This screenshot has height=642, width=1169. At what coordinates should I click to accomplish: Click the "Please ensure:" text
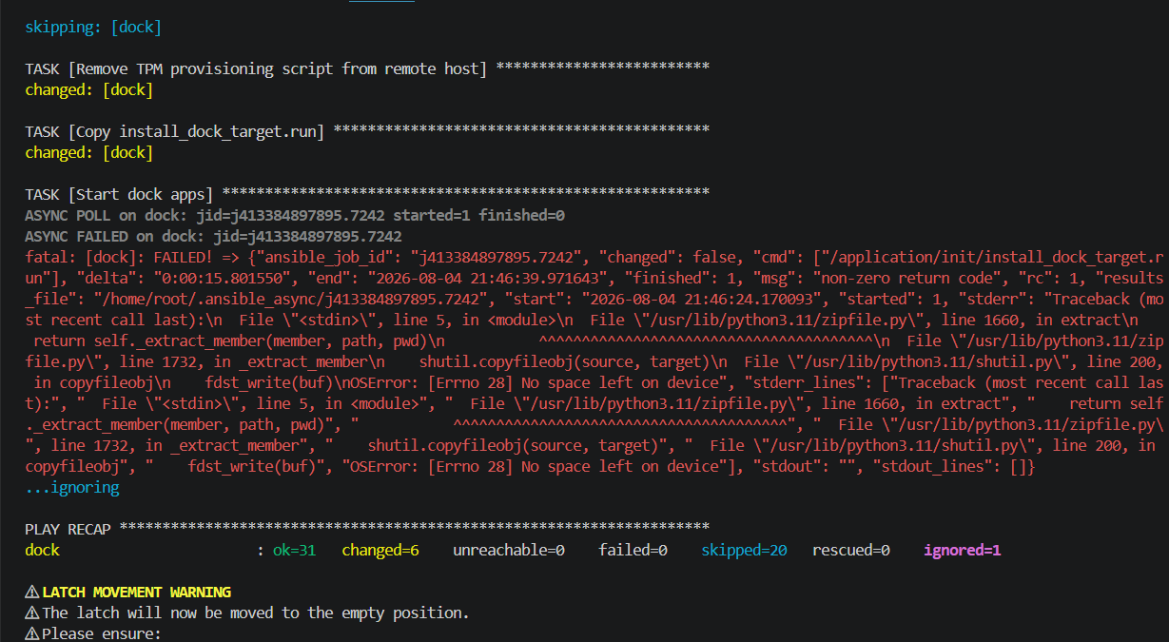(x=102, y=633)
